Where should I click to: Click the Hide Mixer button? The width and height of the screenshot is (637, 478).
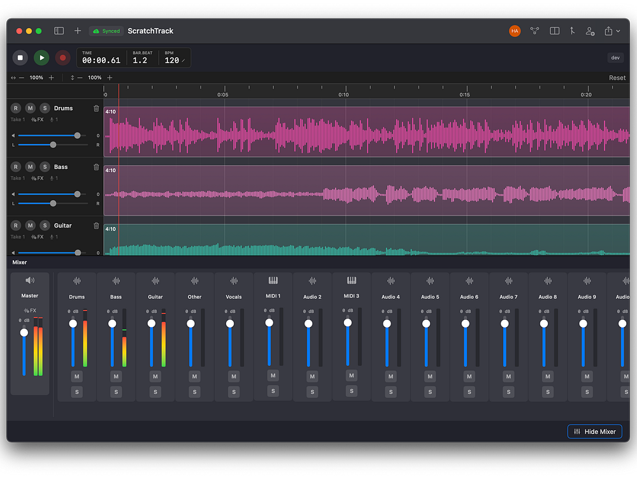(594, 431)
